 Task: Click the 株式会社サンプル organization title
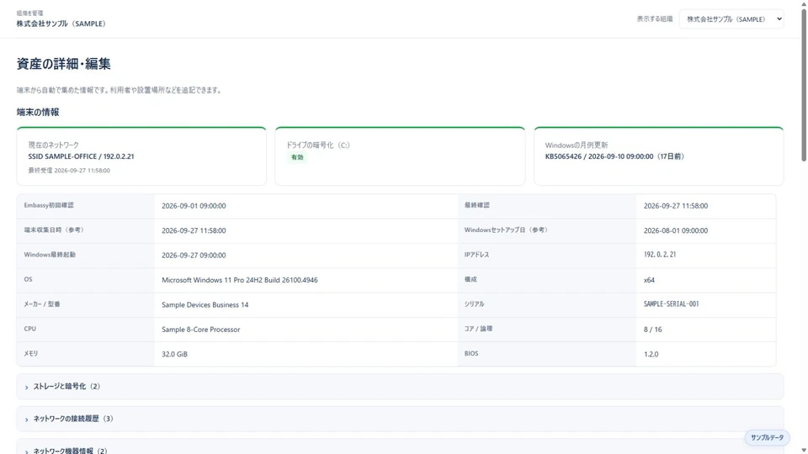61,24
